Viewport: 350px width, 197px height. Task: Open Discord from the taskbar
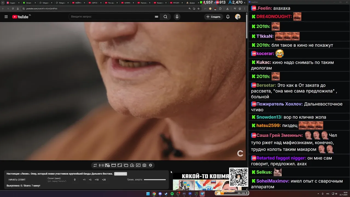coord(160,194)
